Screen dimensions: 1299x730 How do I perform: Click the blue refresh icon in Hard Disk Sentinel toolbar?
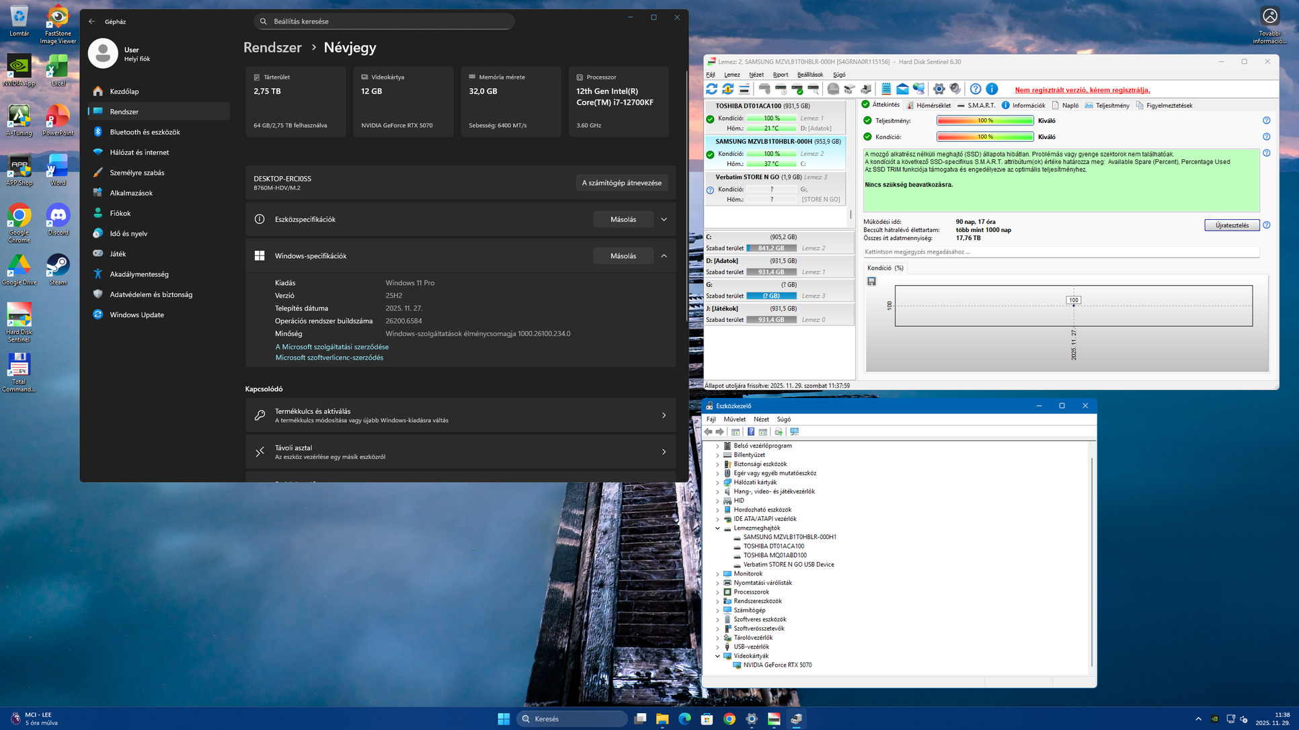pyautogui.click(x=711, y=89)
